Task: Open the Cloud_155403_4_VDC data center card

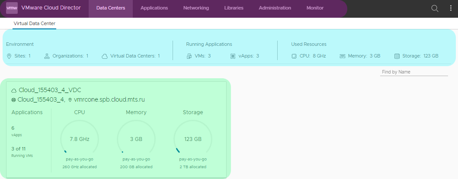Action: pos(50,90)
